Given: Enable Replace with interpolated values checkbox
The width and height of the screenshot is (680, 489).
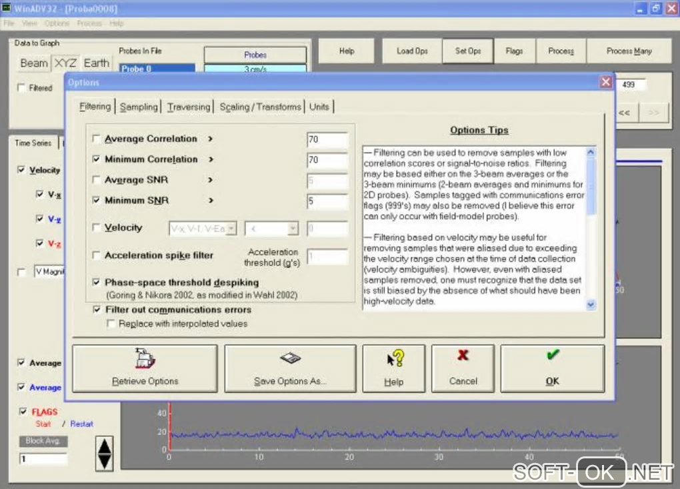Looking at the screenshot, I should (111, 324).
